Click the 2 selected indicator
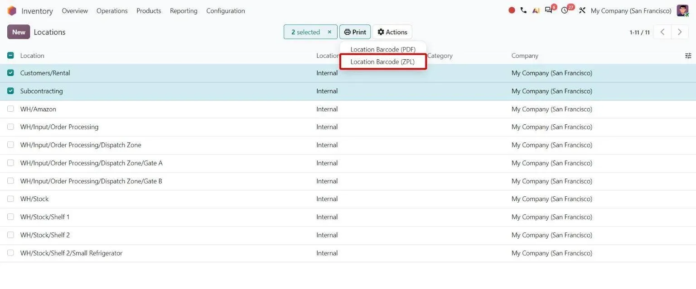Viewport: 696px width, 289px height. click(305, 32)
